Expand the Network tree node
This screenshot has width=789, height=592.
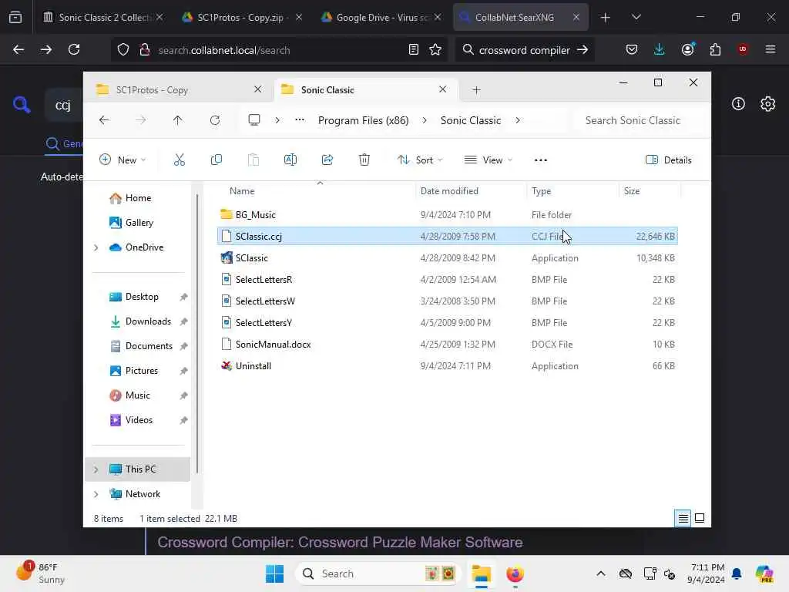96,494
